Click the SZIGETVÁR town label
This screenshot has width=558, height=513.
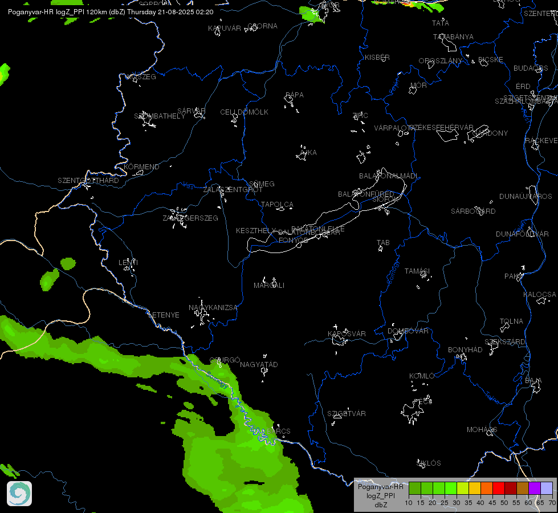[347, 414]
